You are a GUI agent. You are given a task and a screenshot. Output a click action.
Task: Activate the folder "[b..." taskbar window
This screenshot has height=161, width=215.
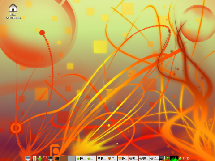point(123,158)
